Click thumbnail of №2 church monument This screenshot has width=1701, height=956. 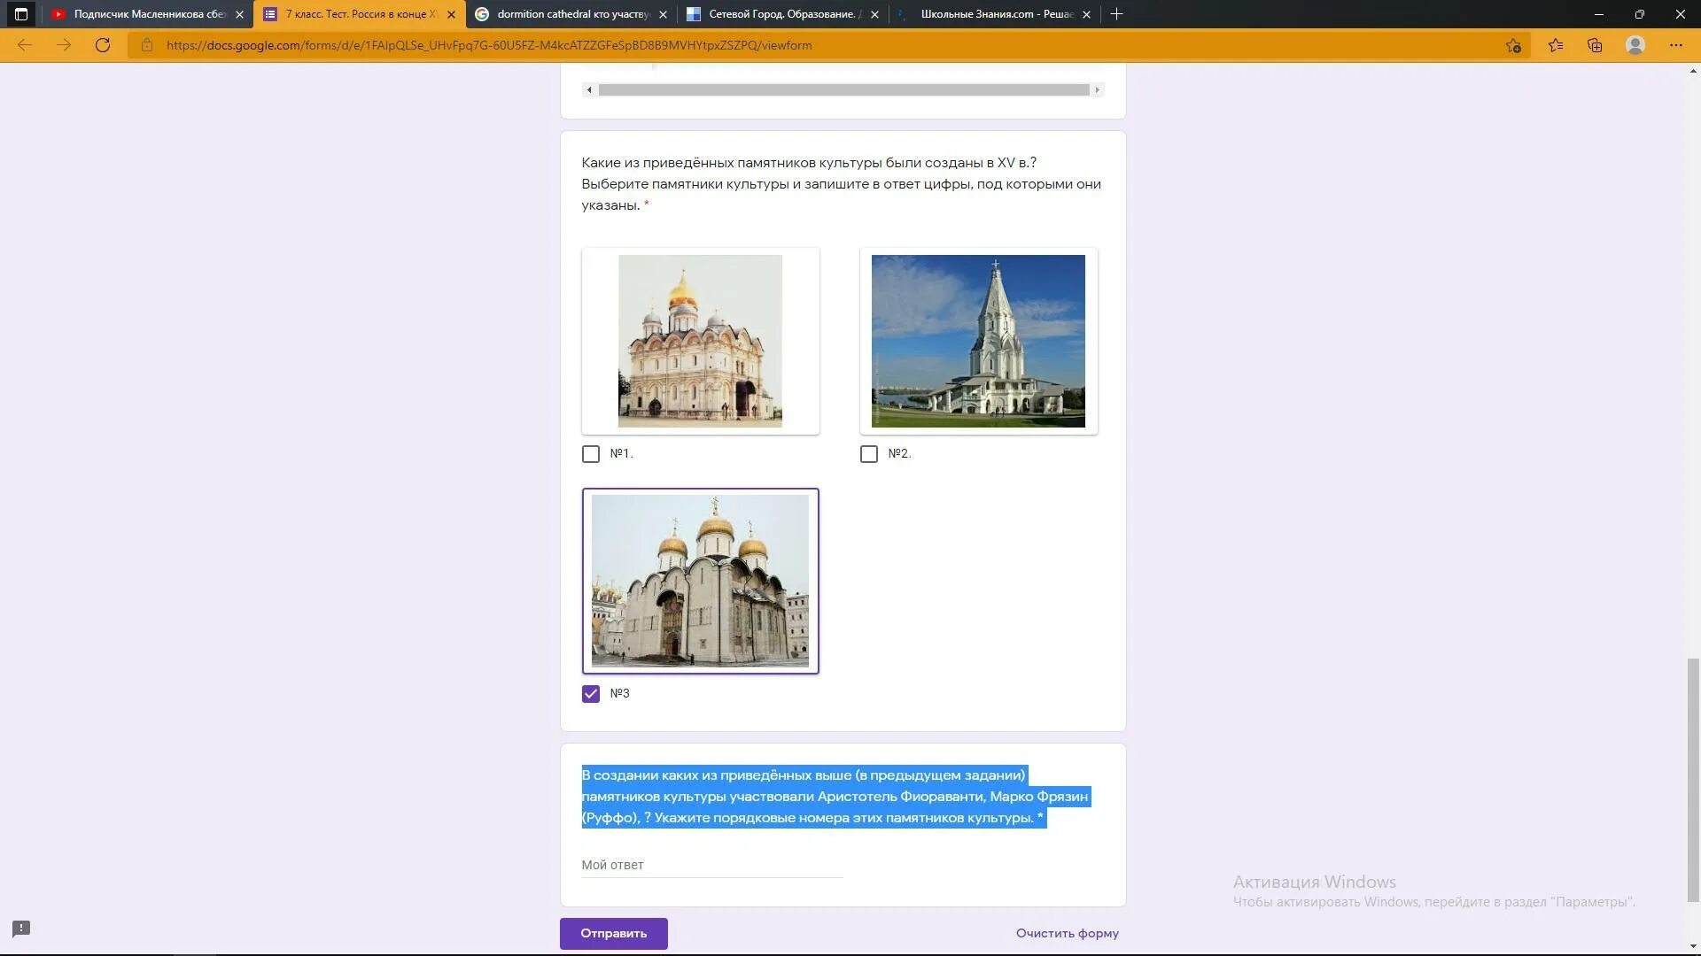[978, 340]
